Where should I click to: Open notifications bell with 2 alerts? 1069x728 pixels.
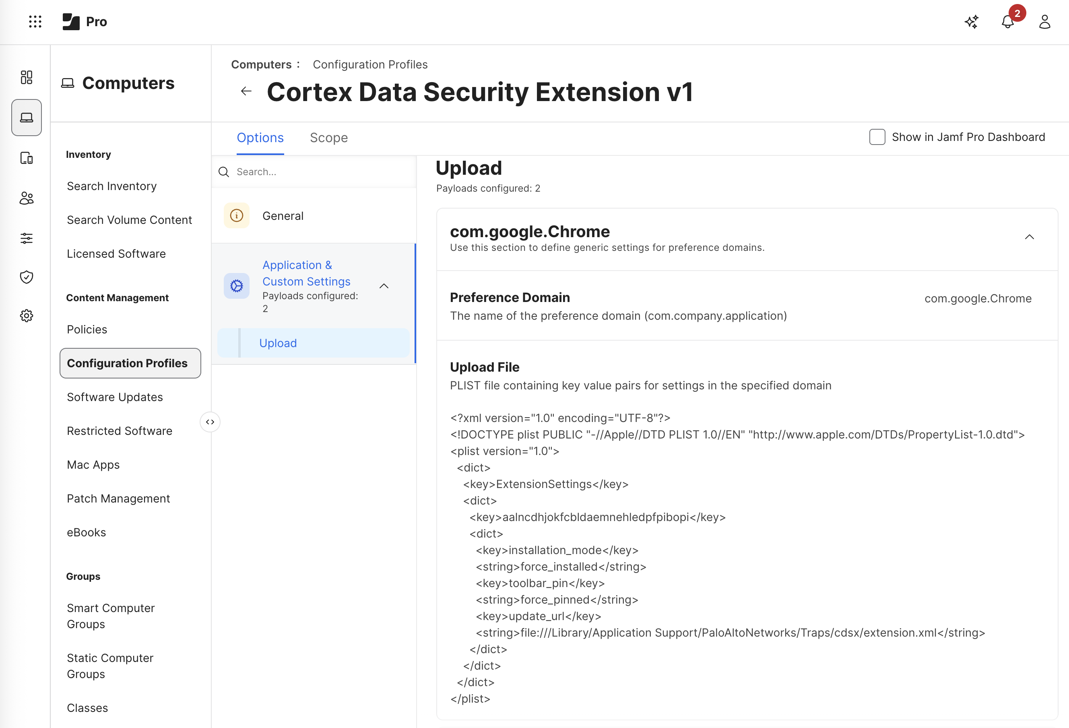1008,22
